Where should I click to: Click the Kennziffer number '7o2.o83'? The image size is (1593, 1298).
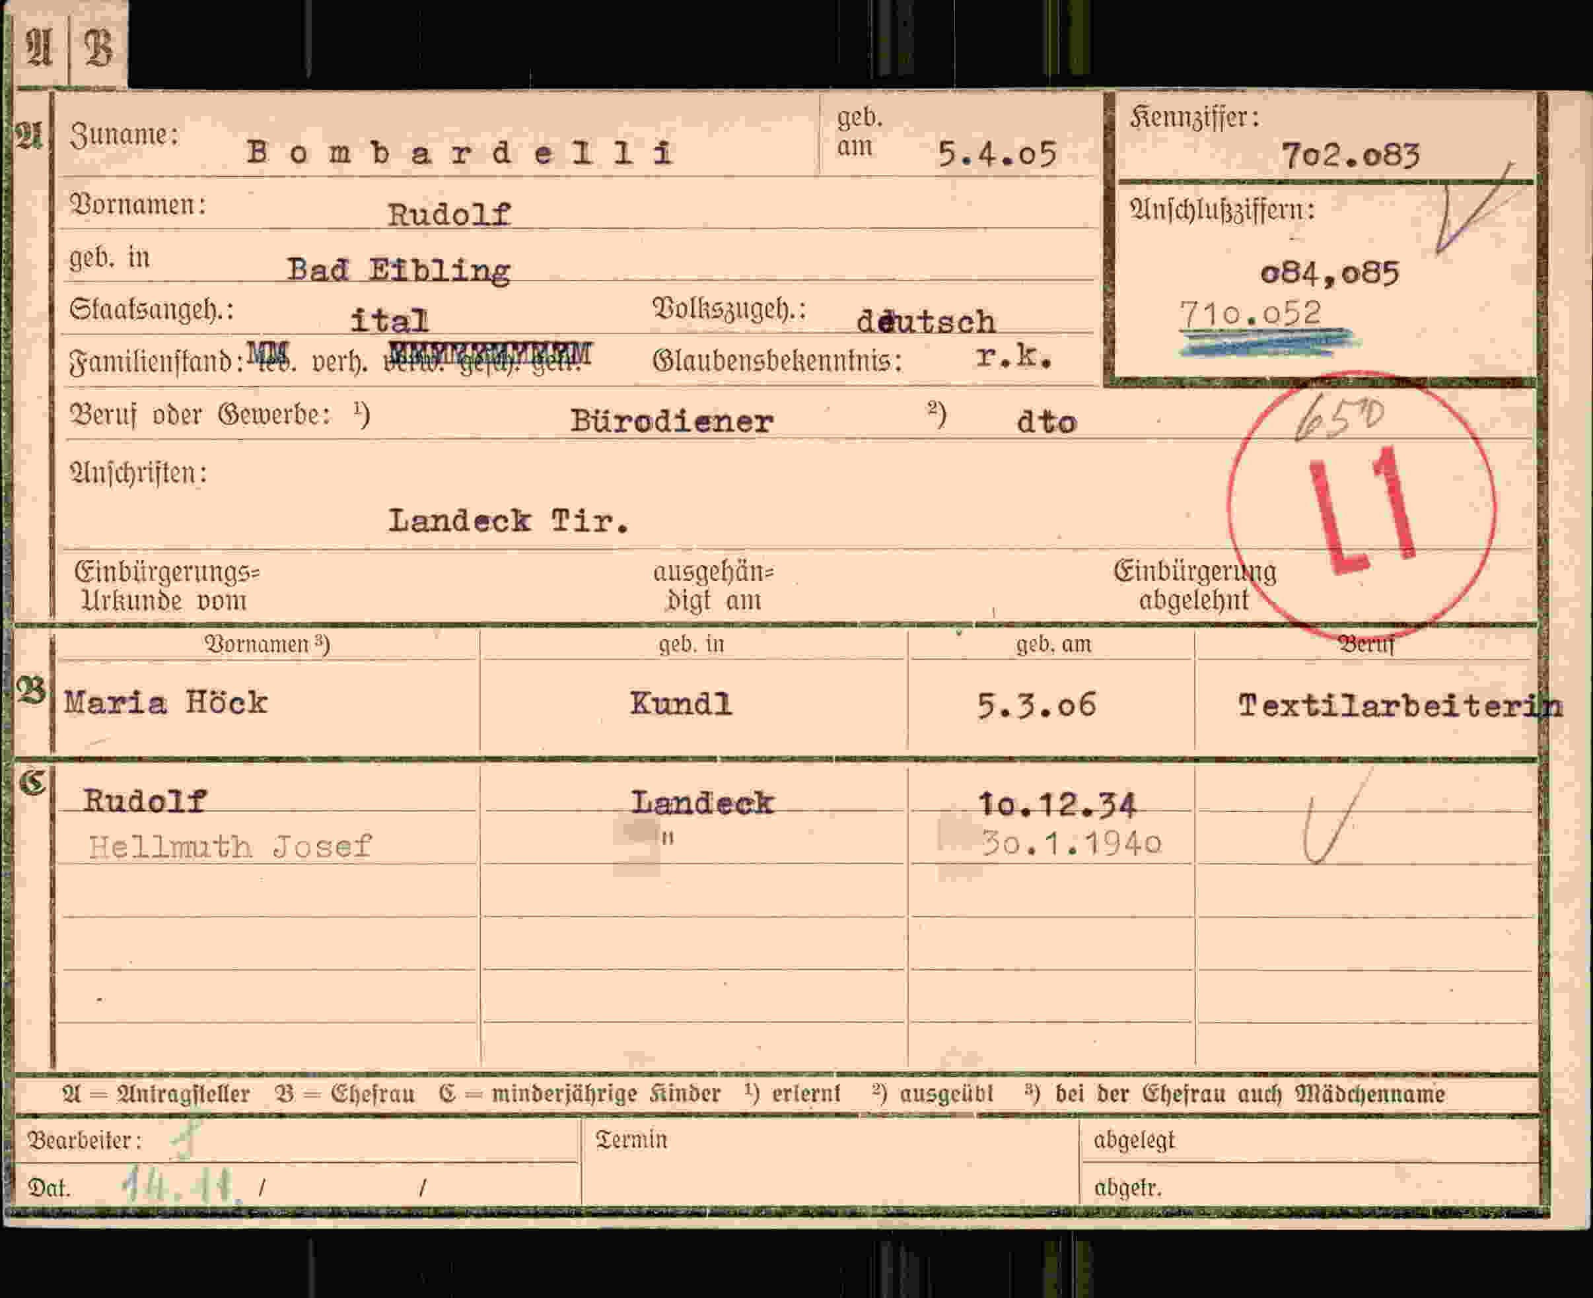(x=1351, y=156)
